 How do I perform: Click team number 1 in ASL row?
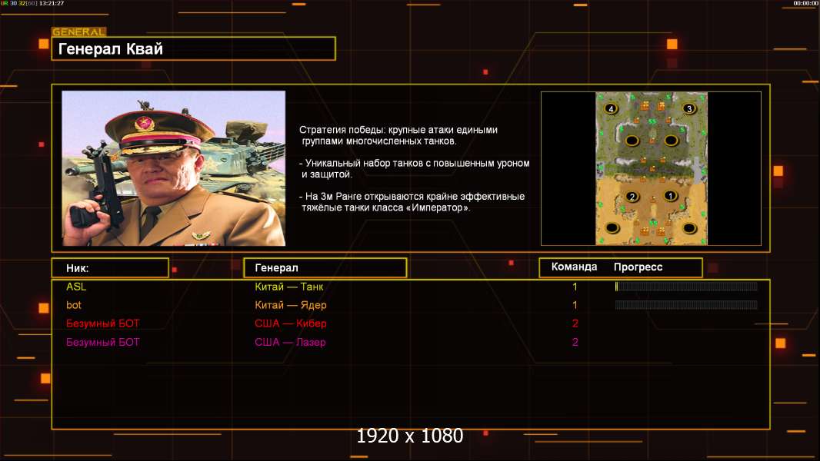575,287
